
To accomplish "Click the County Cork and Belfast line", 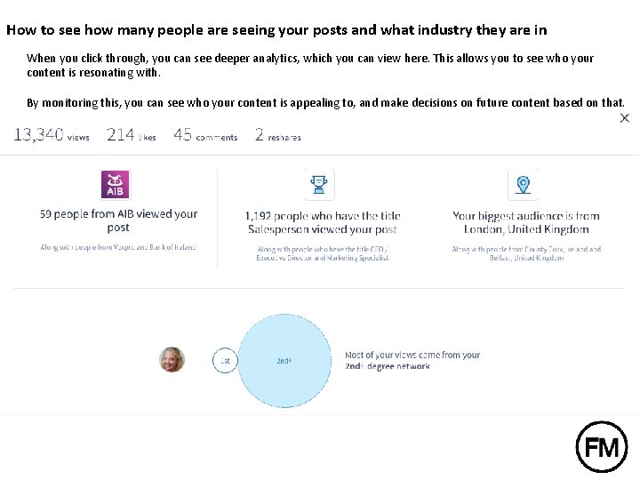I will click(x=525, y=253).
